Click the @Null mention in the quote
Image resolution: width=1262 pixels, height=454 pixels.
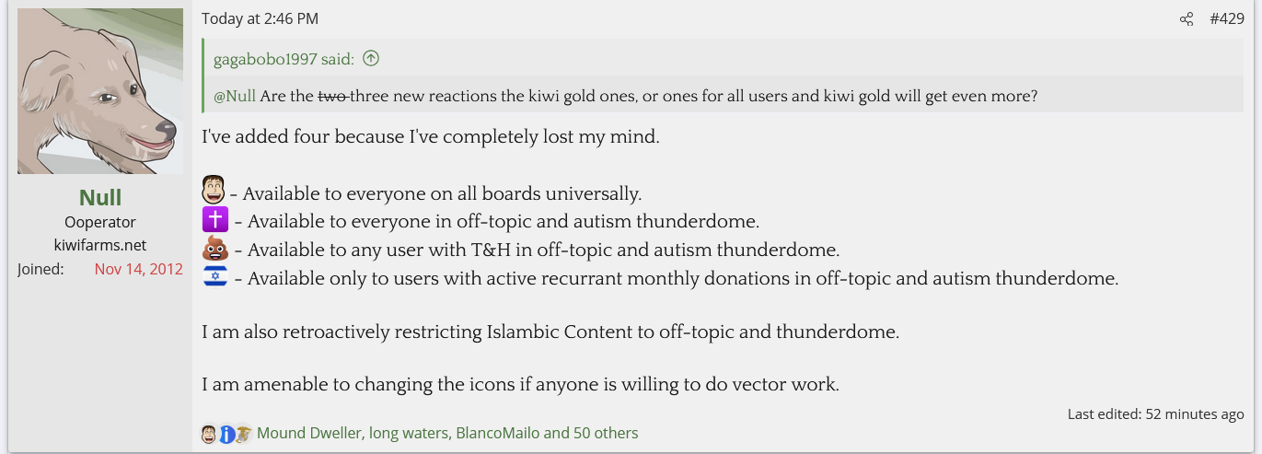tap(235, 96)
